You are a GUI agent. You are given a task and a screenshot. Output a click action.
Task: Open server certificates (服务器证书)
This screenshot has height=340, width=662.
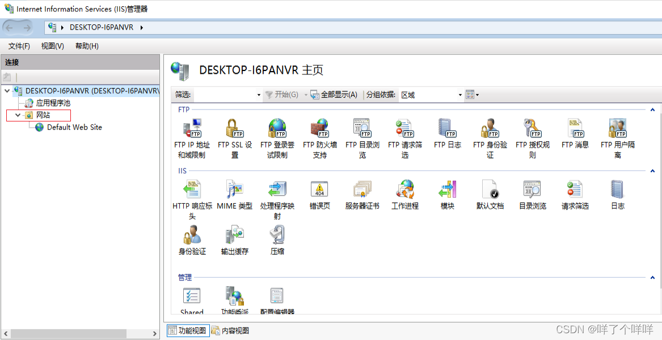point(362,195)
